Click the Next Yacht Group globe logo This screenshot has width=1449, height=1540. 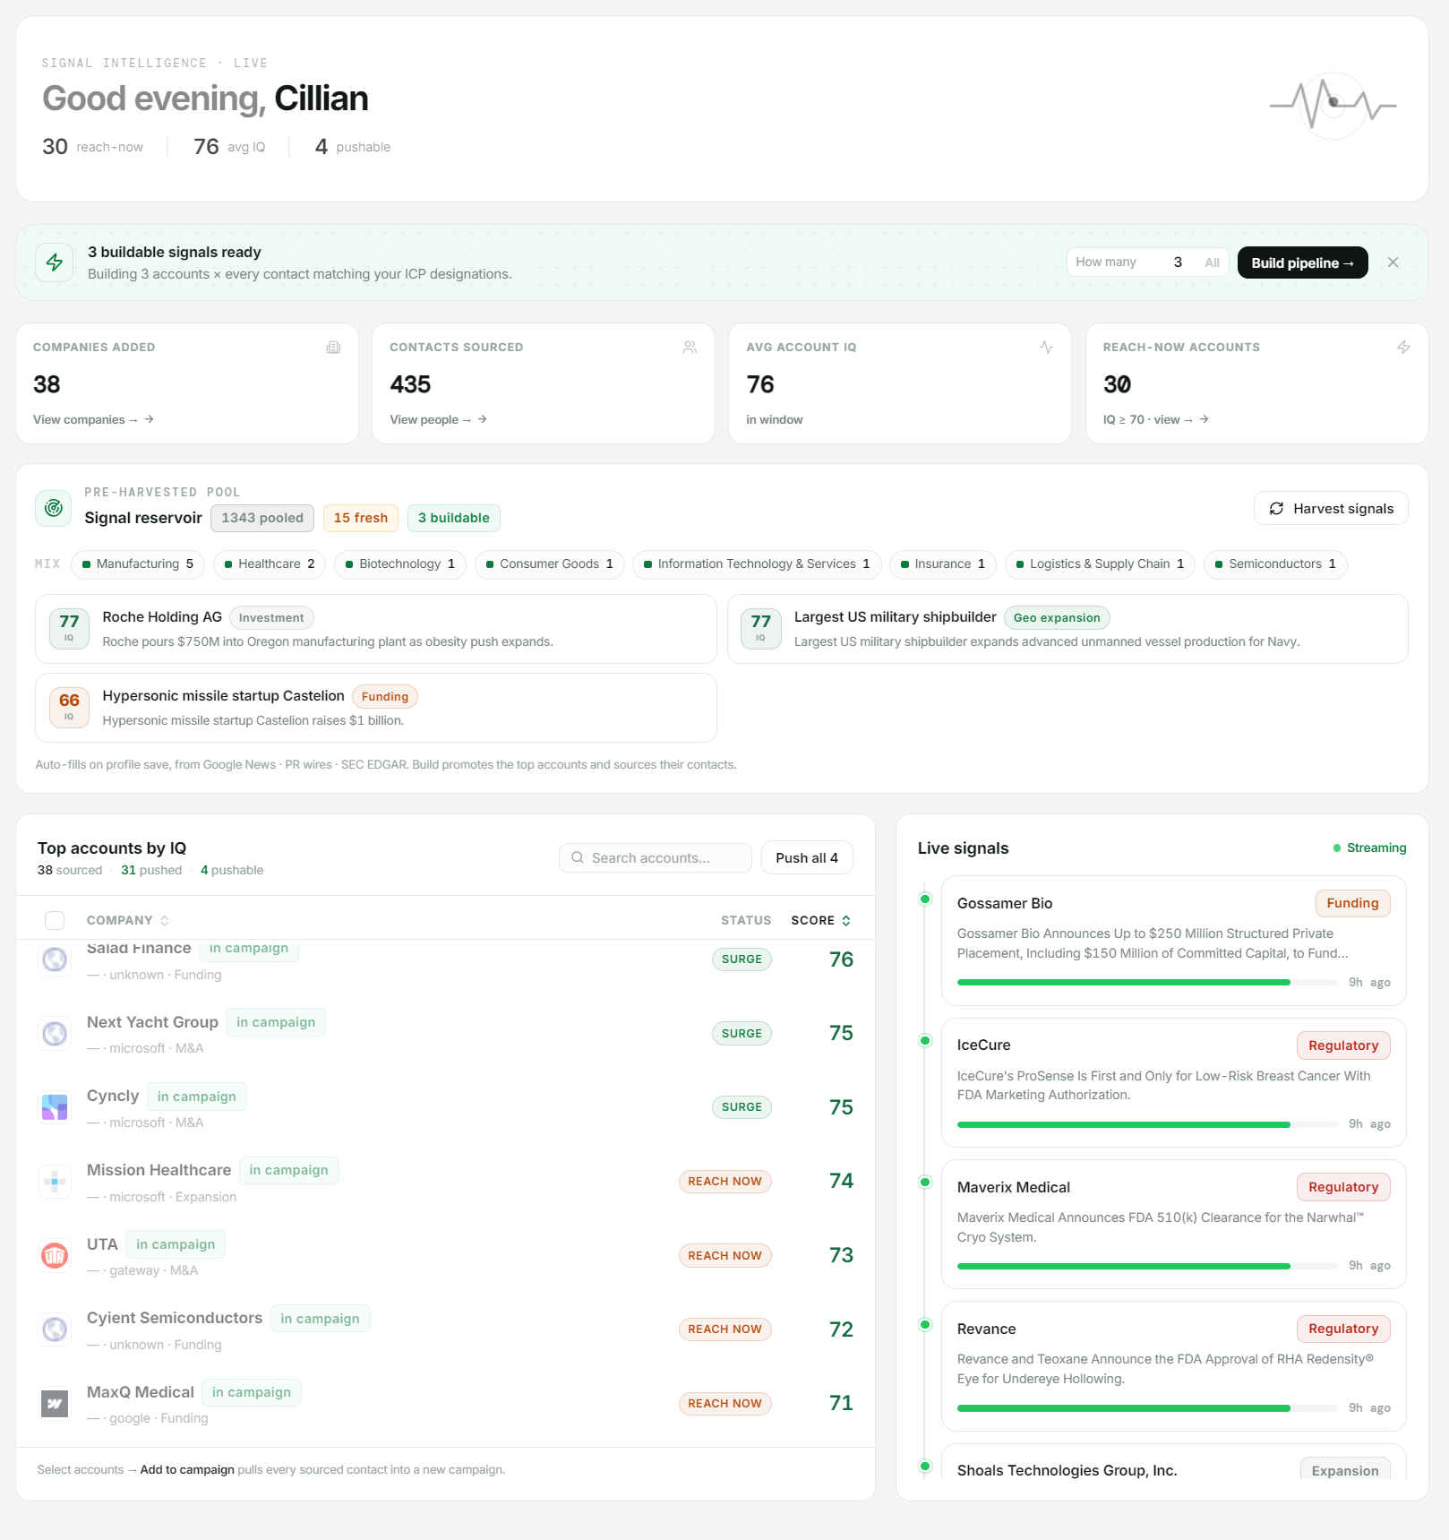[55, 1033]
